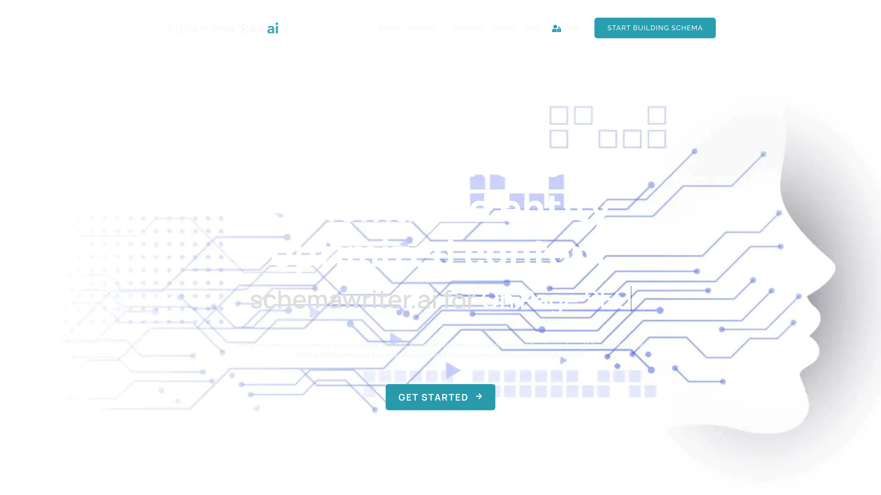Click the START BUILDING SCHEMA button

coord(655,28)
